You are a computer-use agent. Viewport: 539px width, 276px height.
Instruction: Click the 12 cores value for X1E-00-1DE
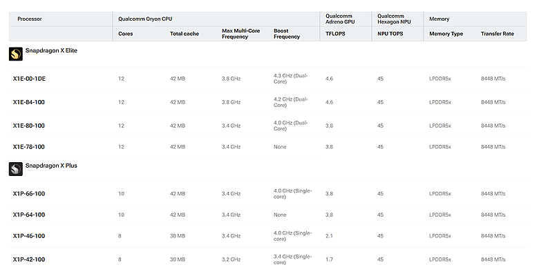pyautogui.click(x=122, y=79)
